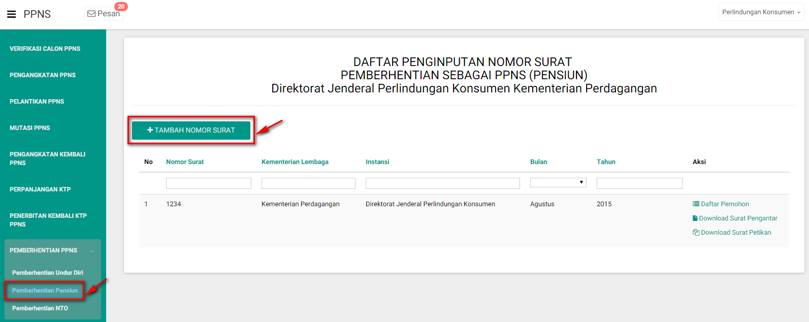Click the hamburger menu icon
This screenshot has width=809, height=322.
(x=11, y=14)
